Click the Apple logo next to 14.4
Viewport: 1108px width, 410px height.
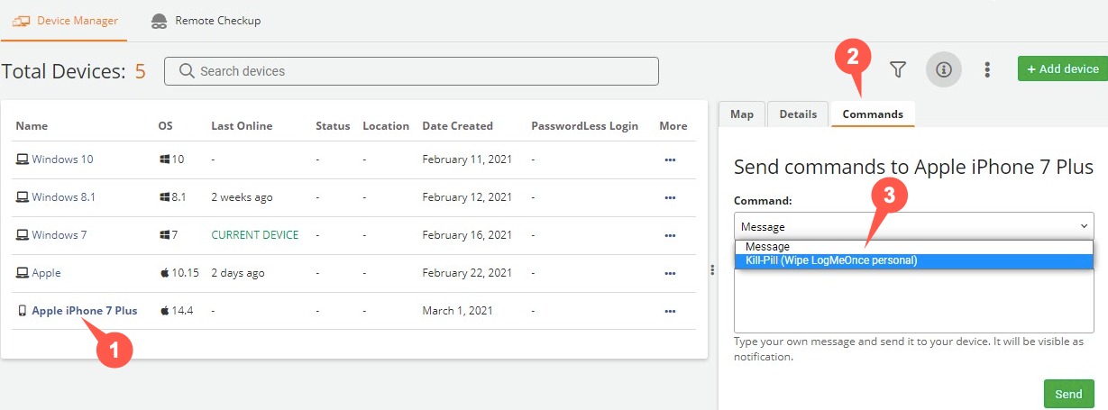coord(165,310)
